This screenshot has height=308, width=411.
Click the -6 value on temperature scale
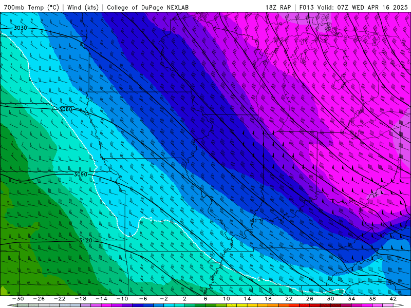point(143,299)
